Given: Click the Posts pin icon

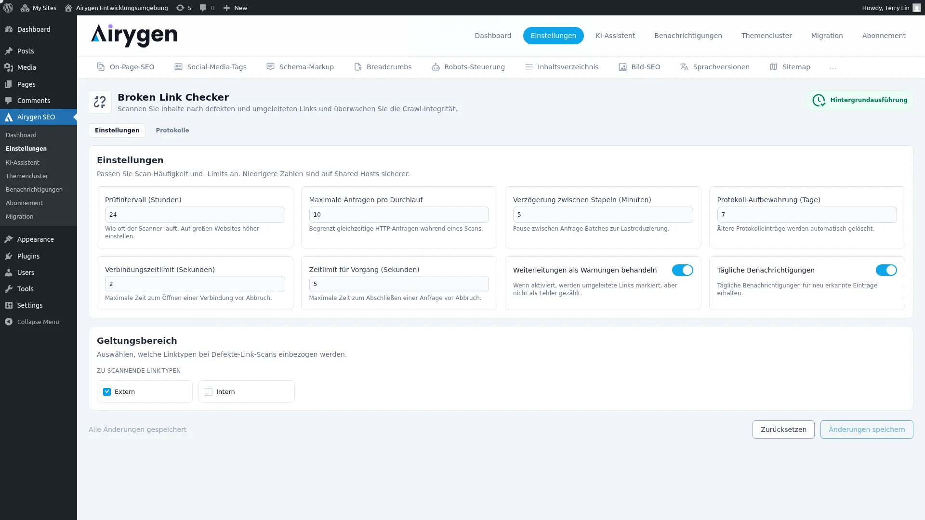Looking at the screenshot, I should pos(9,51).
